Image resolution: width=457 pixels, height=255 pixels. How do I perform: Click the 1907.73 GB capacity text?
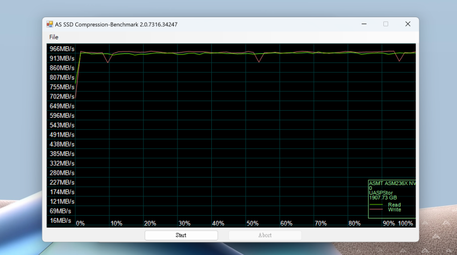(x=383, y=198)
